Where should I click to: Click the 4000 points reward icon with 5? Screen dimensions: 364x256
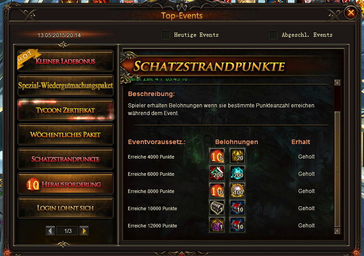(217, 156)
